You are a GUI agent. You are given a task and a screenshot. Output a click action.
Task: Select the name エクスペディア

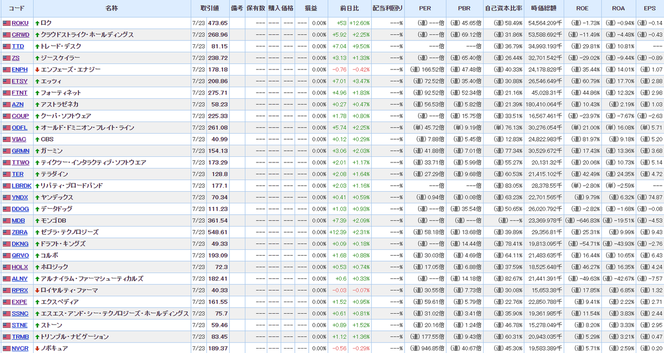pyautogui.click(x=60, y=302)
